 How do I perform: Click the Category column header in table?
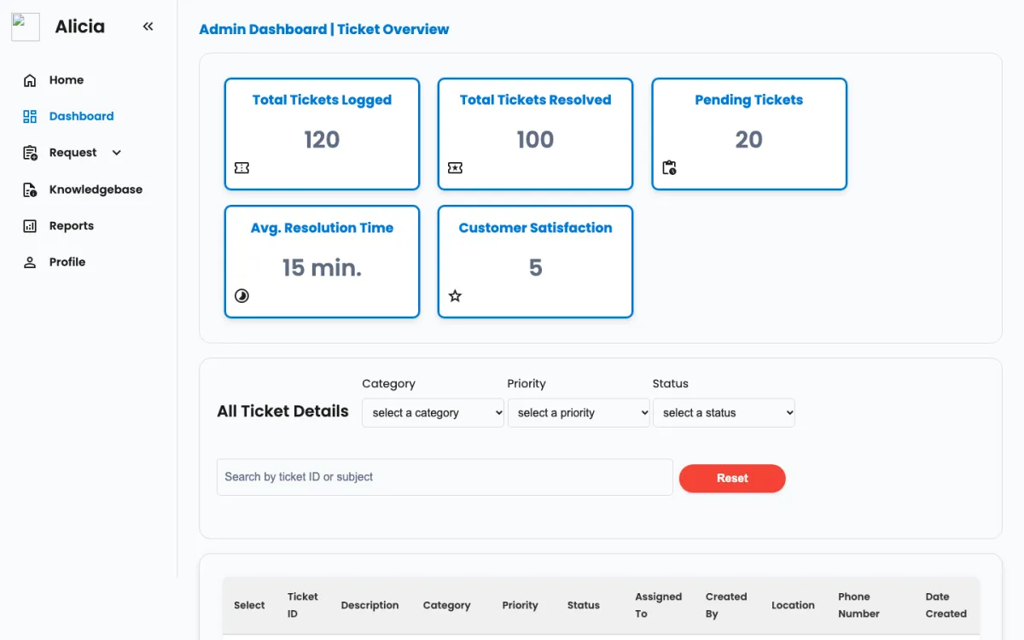click(x=446, y=605)
